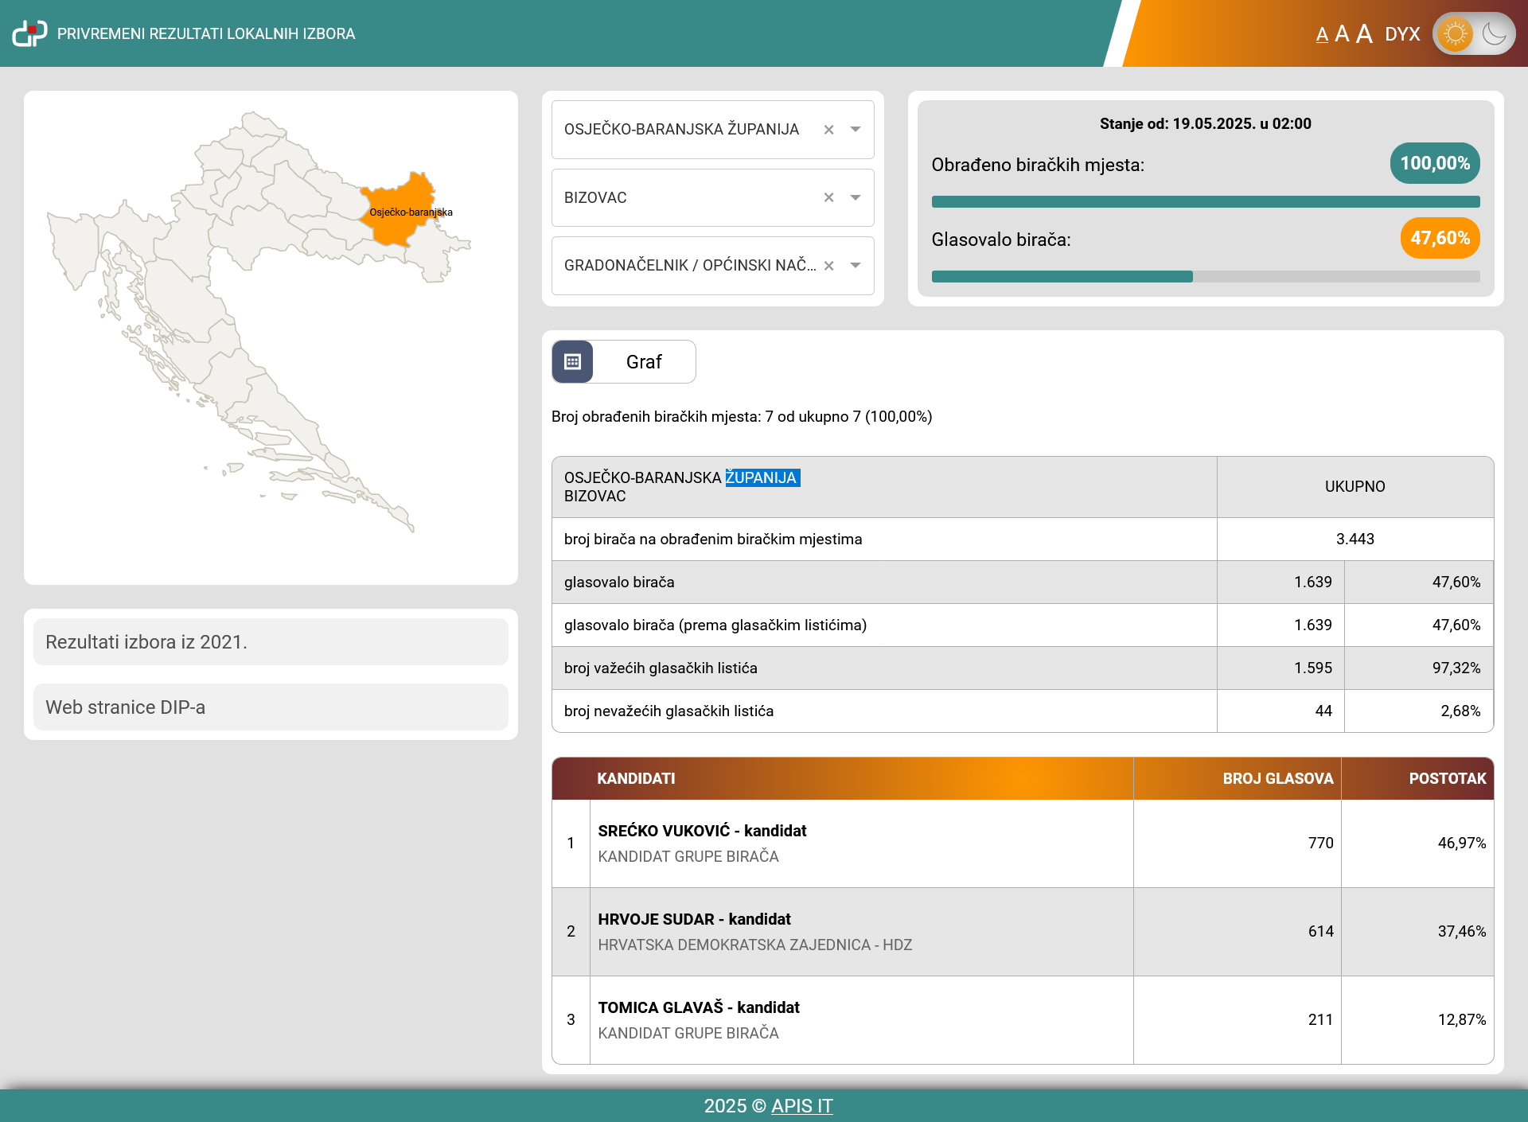Clear the Gradonačelnik election type selection
This screenshot has width=1528, height=1122.
coord(828,266)
